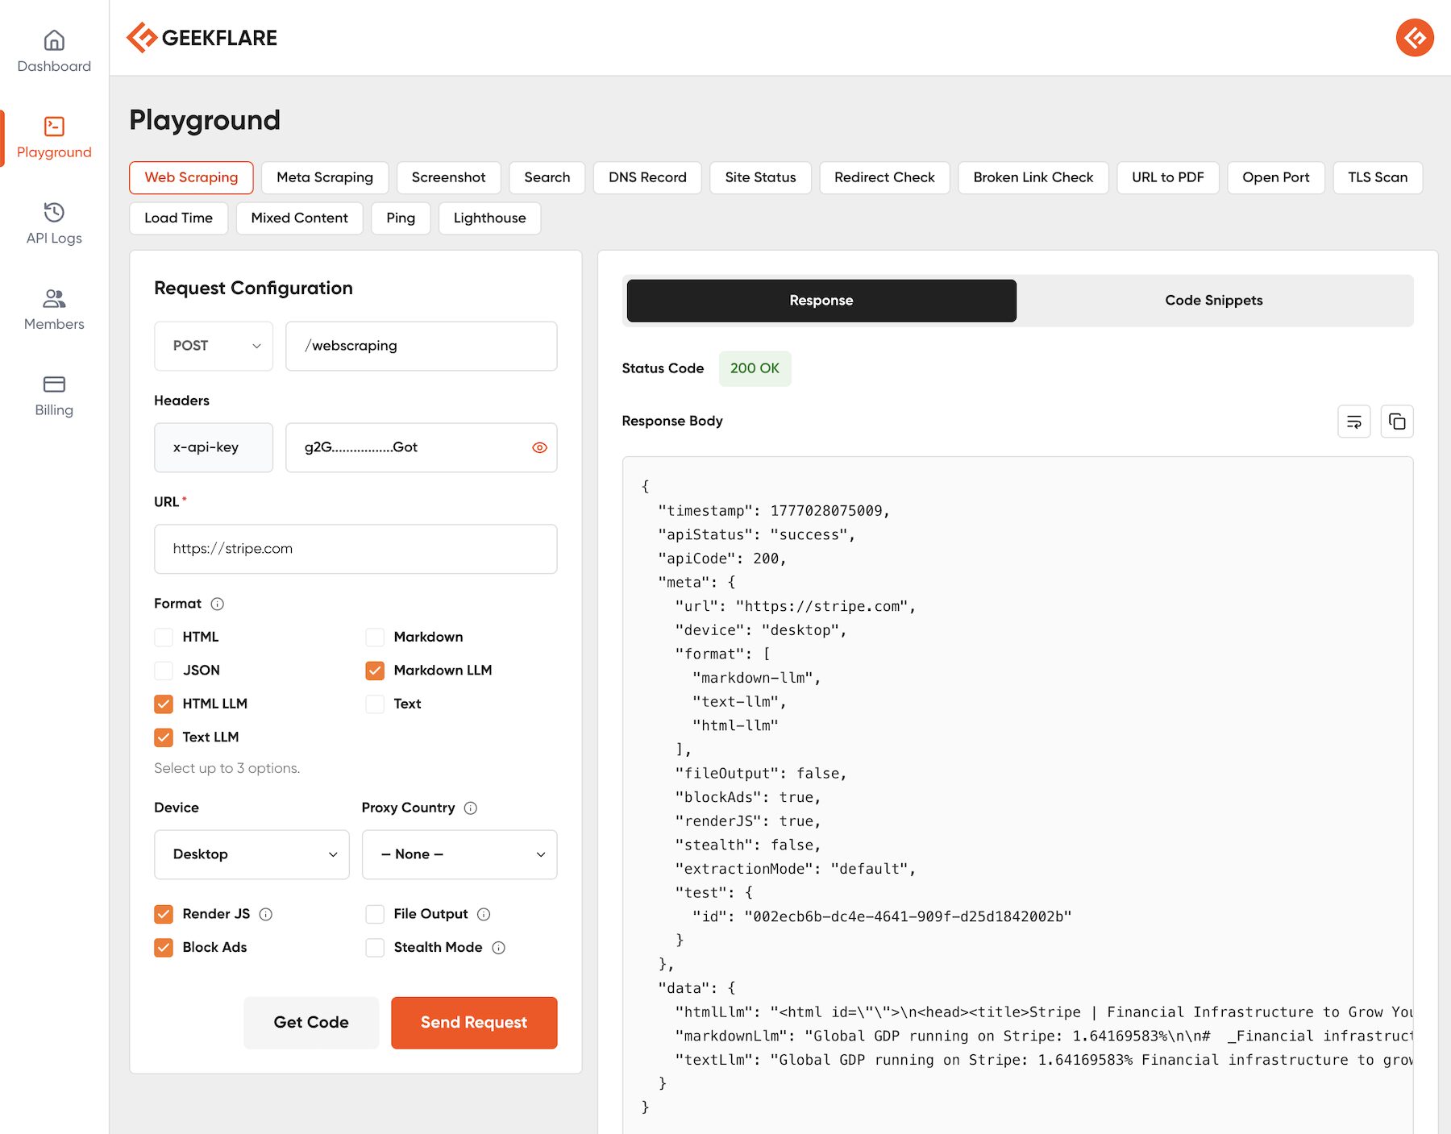Viewport: 1451px width, 1134px height.
Task: Open Dashboard from the sidebar home icon
Action: coord(54,40)
